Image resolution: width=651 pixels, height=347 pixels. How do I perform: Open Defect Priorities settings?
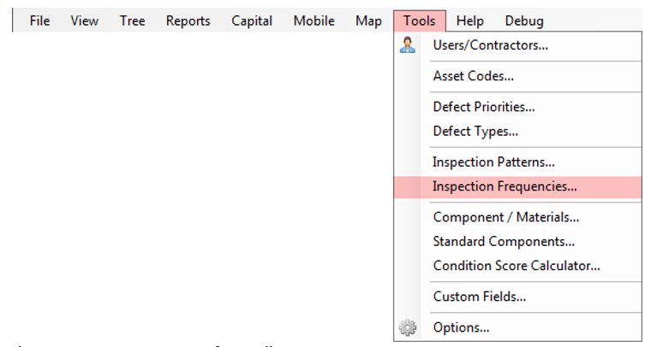coord(484,107)
